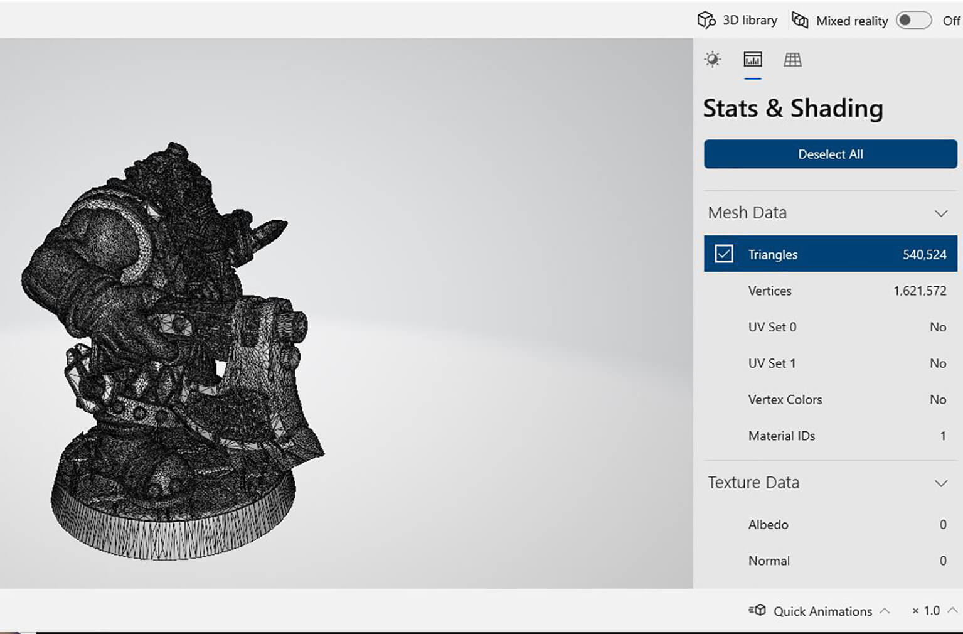Screen dimensions: 963x634
Task: Open the Grid & Views icon tab
Action: point(792,60)
